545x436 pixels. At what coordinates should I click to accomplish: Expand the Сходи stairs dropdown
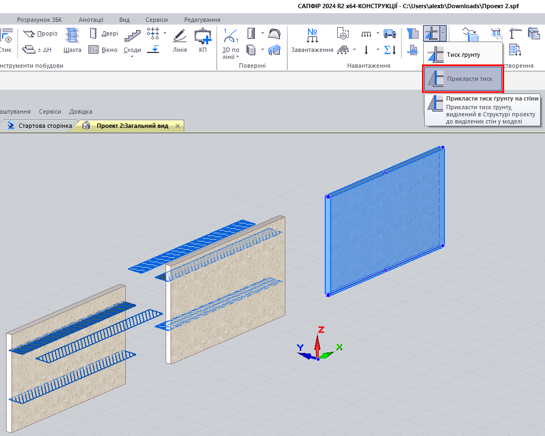132,56
